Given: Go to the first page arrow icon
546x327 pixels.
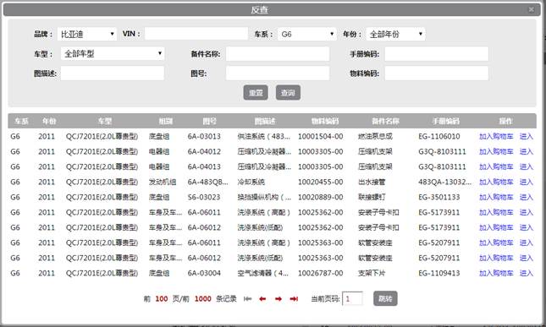Looking at the screenshot, I should point(247,299).
